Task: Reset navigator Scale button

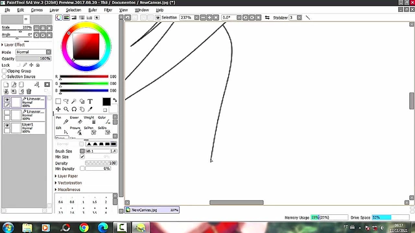Action: coord(49,28)
